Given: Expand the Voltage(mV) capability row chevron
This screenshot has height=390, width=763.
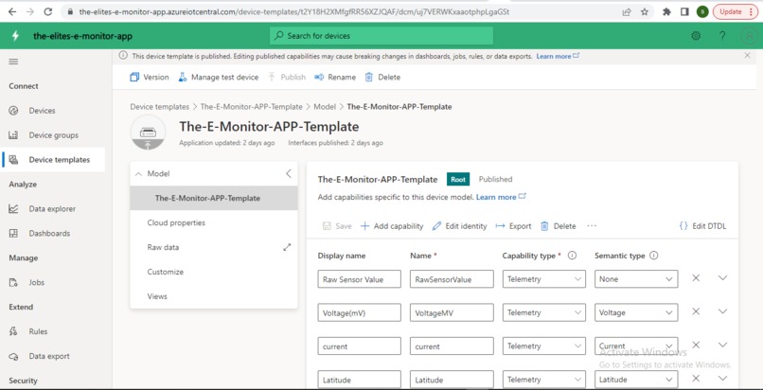Looking at the screenshot, I should pos(722,311).
